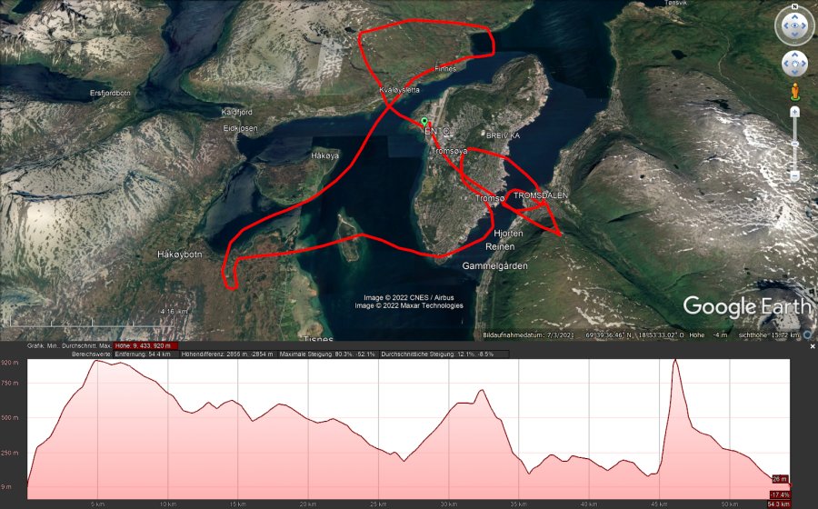The width and height of the screenshot is (818, 509).
Task: Pan map right with move joystick arrow
Action: pos(803,65)
